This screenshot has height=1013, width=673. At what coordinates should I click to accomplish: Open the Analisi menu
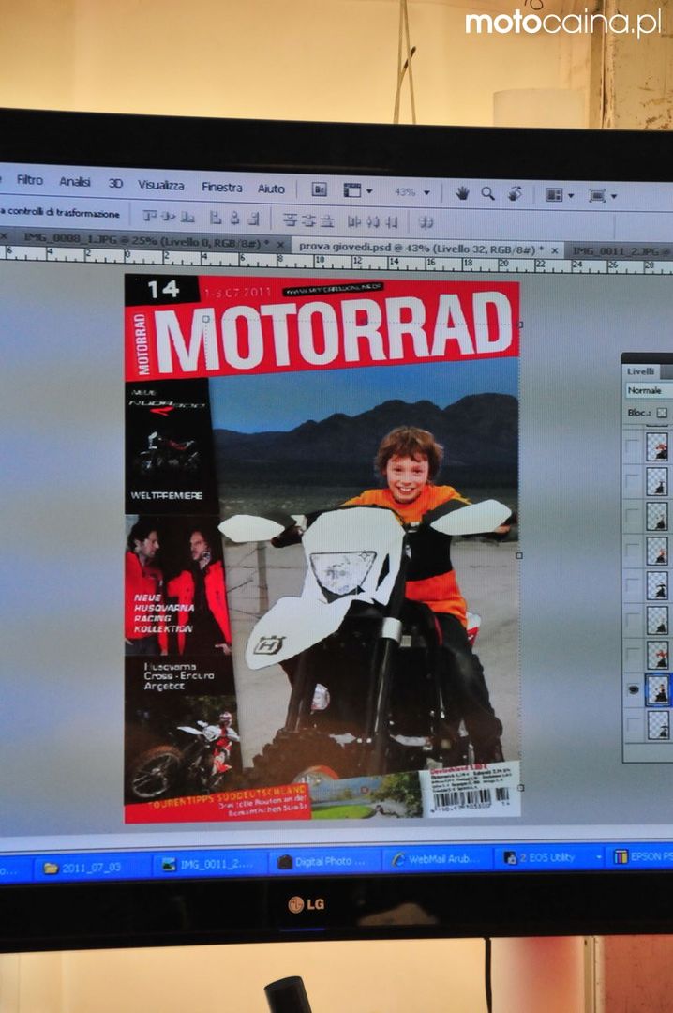(x=75, y=182)
